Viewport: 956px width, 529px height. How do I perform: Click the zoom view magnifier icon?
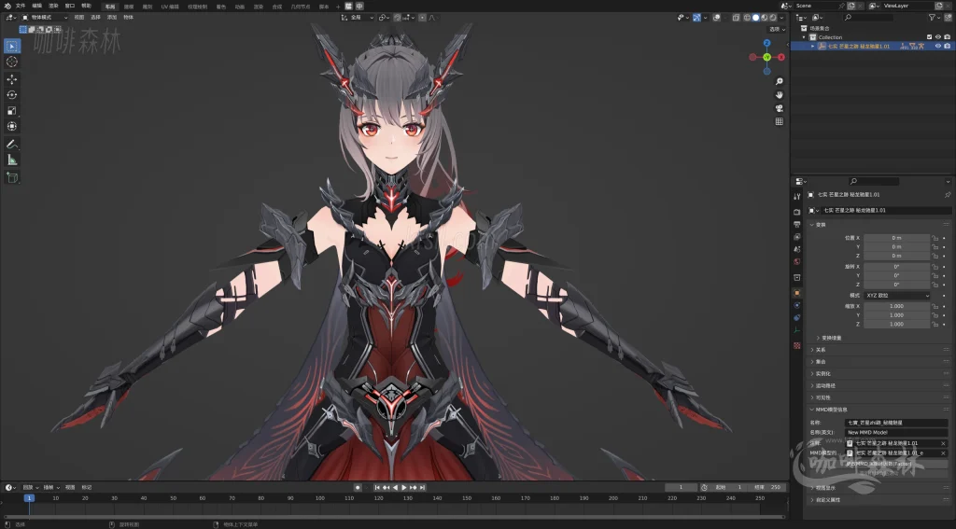pos(780,81)
